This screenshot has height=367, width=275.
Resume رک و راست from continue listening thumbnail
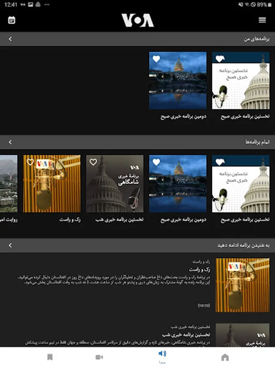pyautogui.click(x=242, y=285)
